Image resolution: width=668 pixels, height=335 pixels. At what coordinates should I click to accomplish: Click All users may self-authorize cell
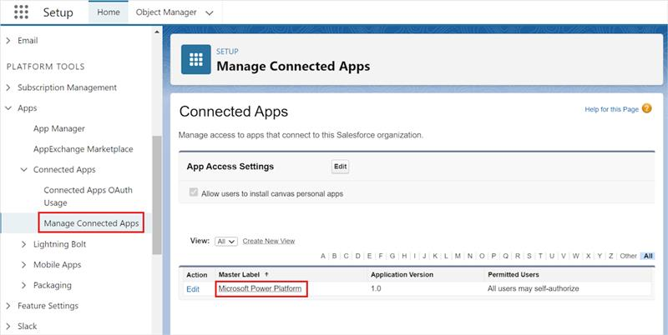pos(533,288)
